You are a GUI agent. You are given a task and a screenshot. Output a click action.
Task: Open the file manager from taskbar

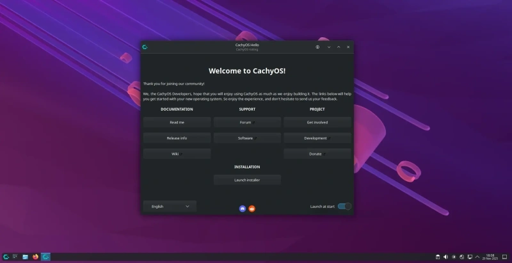click(26, 257)
